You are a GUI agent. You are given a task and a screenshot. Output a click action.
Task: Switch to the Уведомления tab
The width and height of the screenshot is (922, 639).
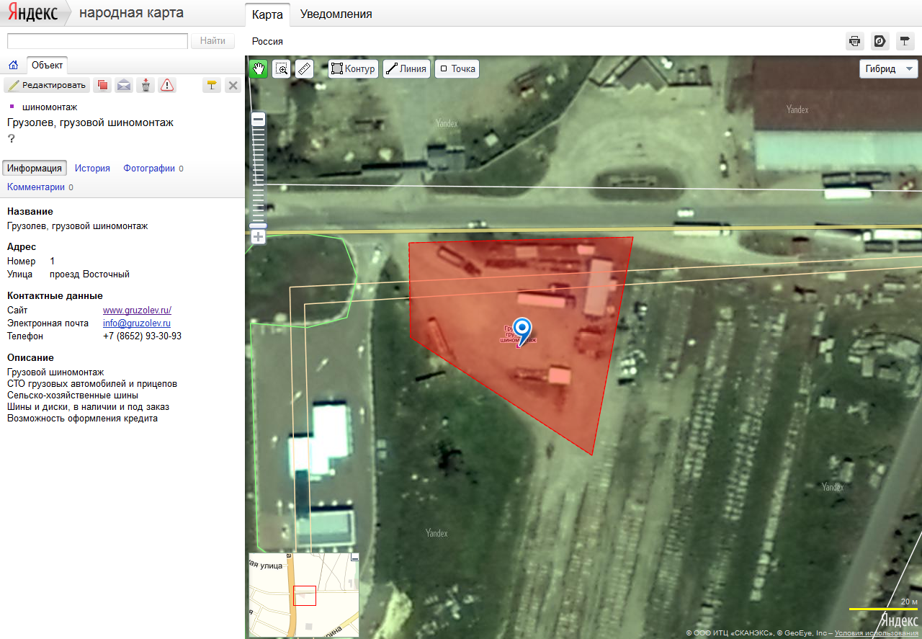[336, 14]
